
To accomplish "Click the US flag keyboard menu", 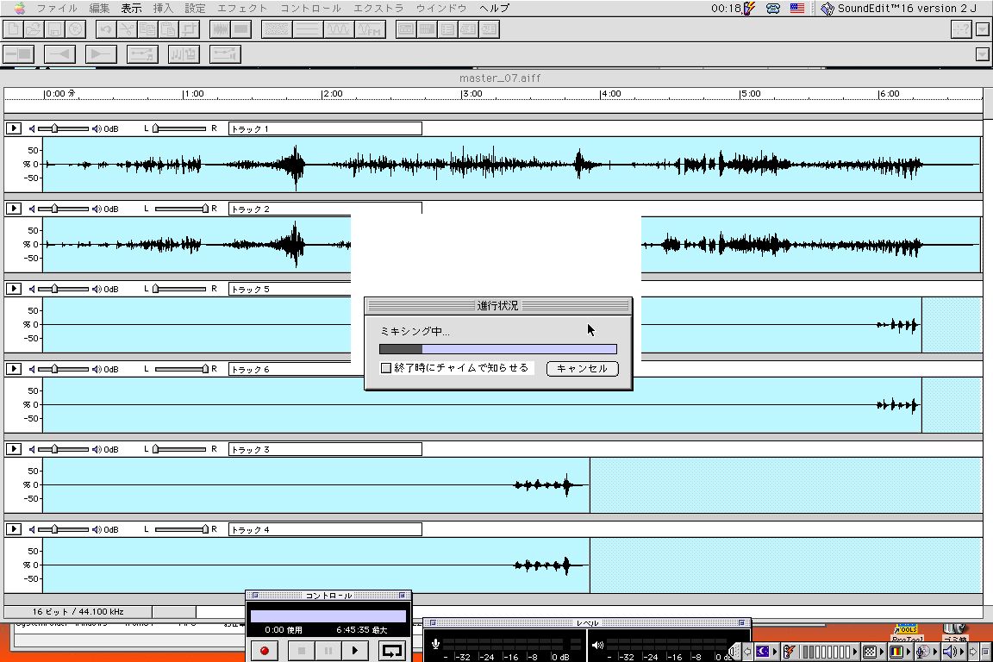I will (x=796, y=9).
